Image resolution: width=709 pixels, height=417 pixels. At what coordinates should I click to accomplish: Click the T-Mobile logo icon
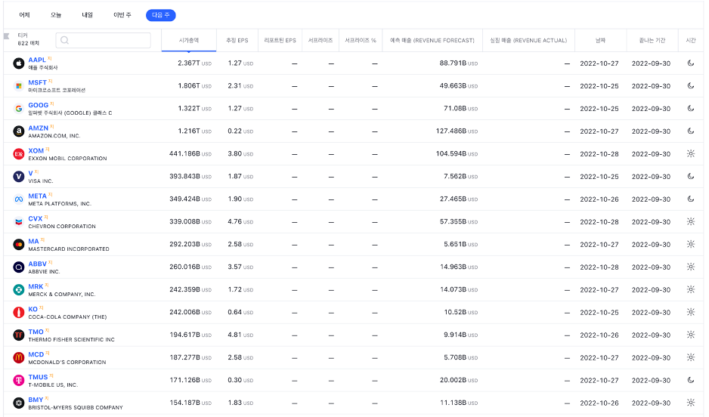(x=19, y=381)
